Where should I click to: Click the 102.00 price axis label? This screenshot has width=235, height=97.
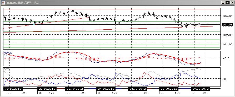[x=228, y=35]
